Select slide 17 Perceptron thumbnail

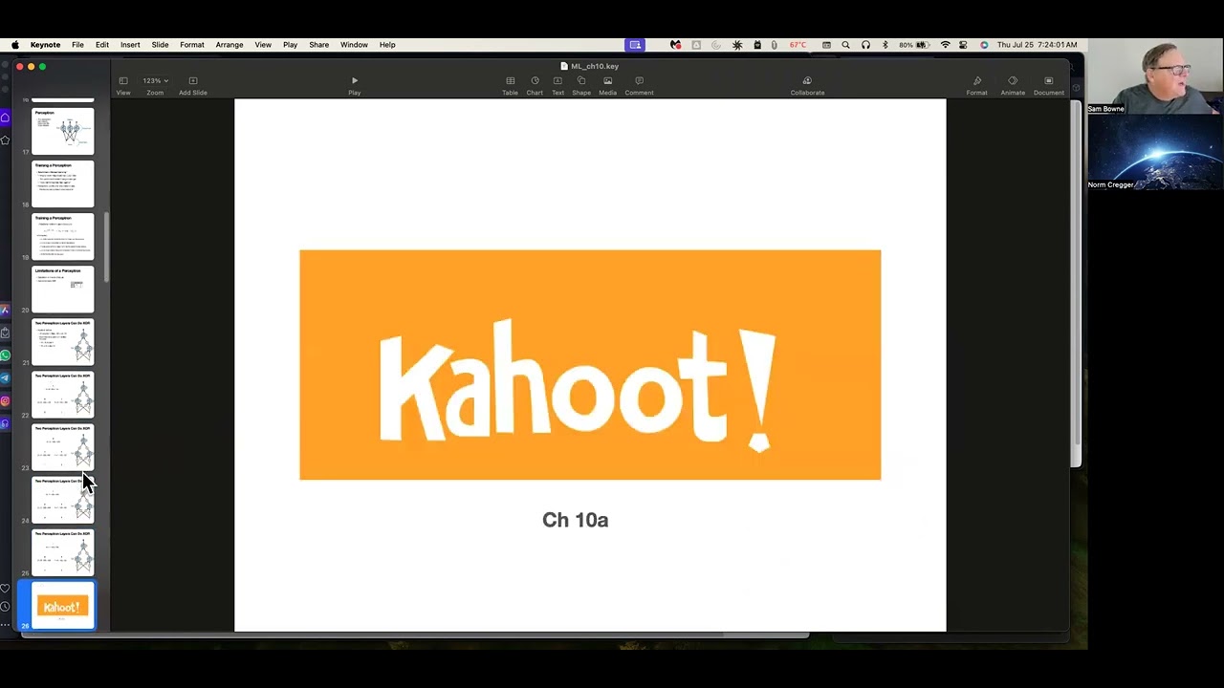coord(63,131)
